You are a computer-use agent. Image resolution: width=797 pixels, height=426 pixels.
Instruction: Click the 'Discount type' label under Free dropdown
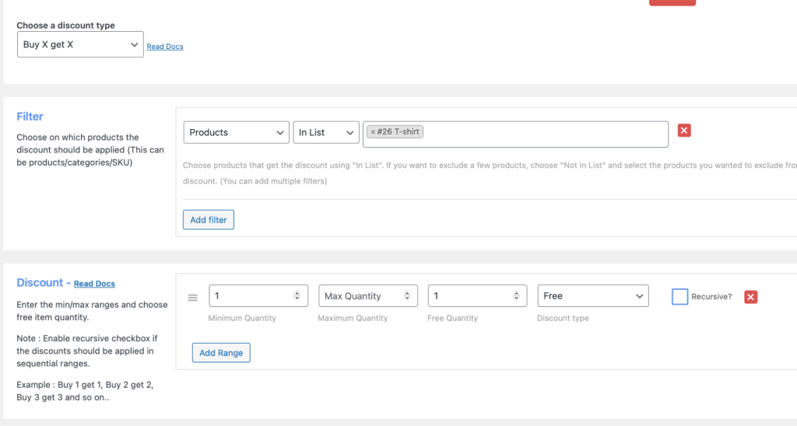tap(563, 318)
